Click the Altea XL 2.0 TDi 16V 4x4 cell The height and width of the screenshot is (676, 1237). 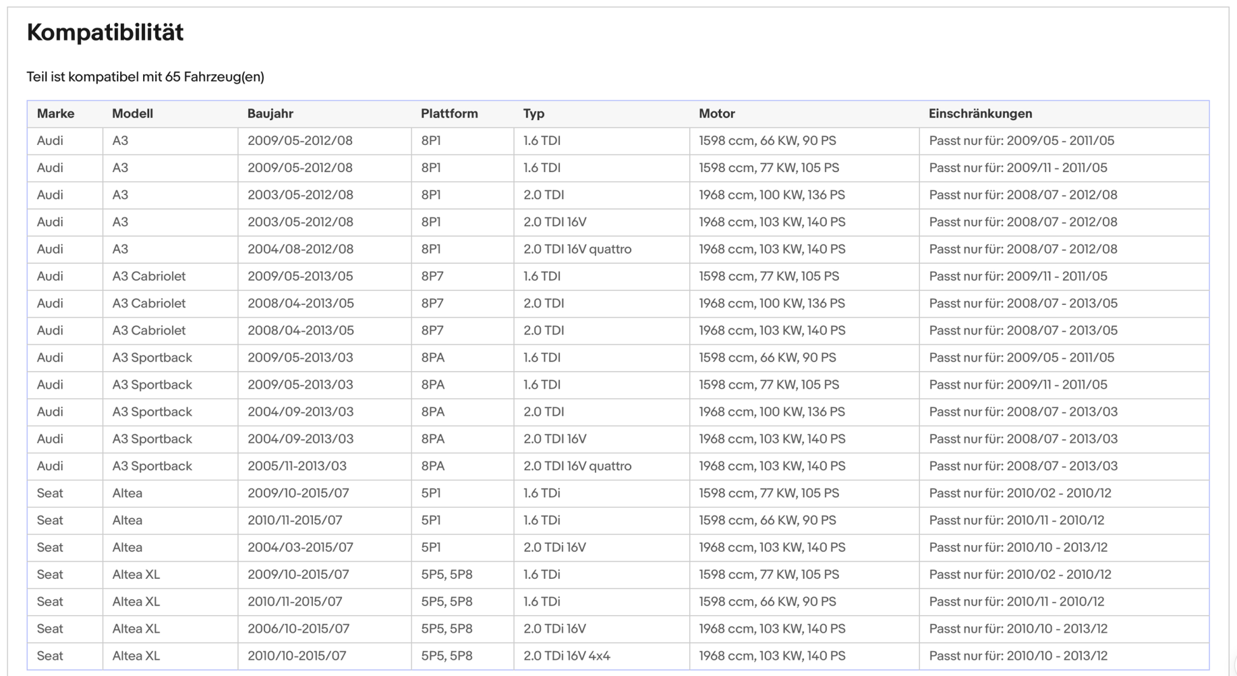pyautogui.click(x=601, y=656)
